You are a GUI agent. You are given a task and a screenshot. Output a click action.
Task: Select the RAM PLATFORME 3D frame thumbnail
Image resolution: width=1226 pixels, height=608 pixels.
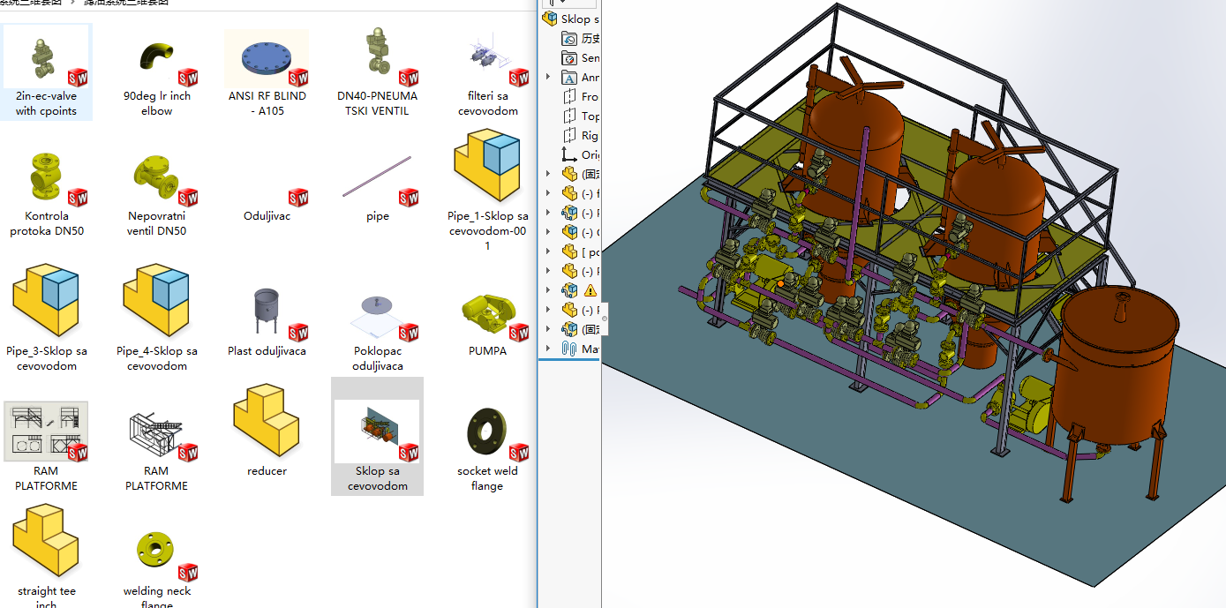tap(156, 433)
